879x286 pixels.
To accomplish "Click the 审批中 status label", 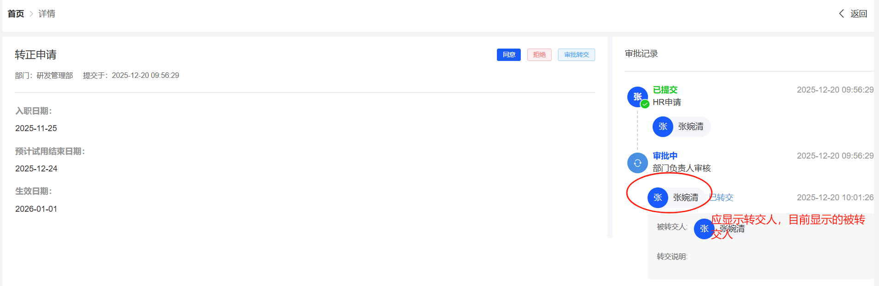I will tap(665, 156).
